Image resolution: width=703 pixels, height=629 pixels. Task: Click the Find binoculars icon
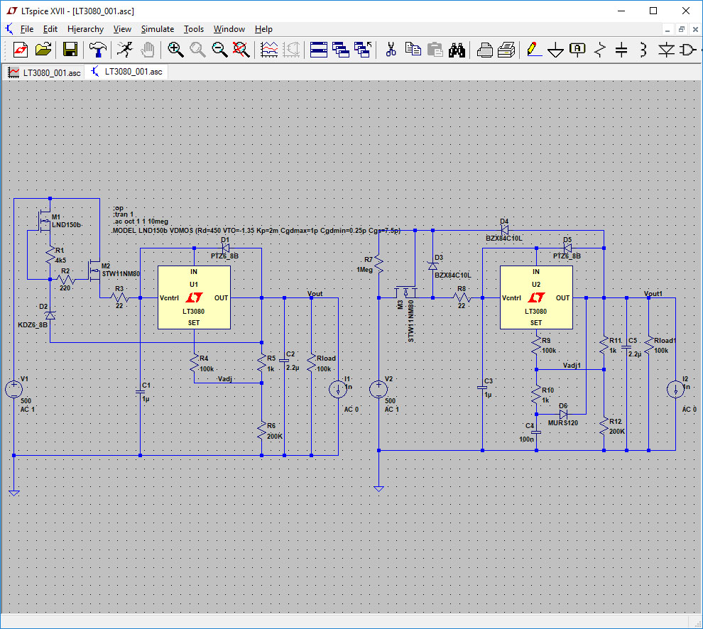pyautogui.click(x=457, y=49)
